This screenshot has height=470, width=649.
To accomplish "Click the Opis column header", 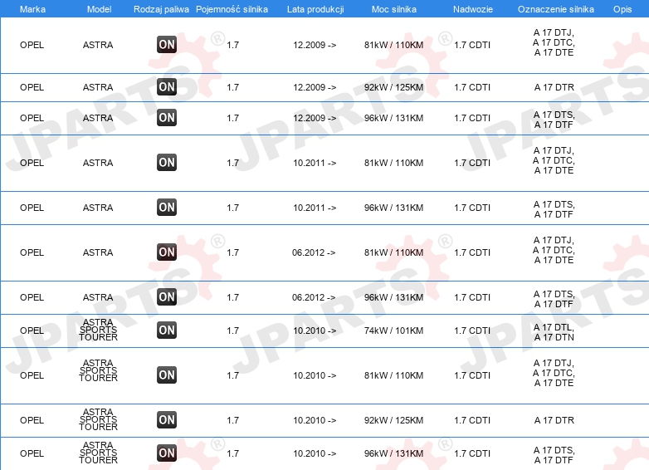I will pos(622,9).
